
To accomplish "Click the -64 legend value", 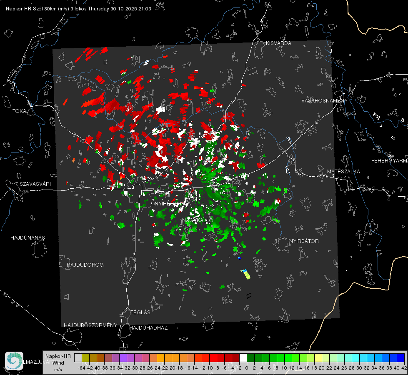I will pos(81,368).
